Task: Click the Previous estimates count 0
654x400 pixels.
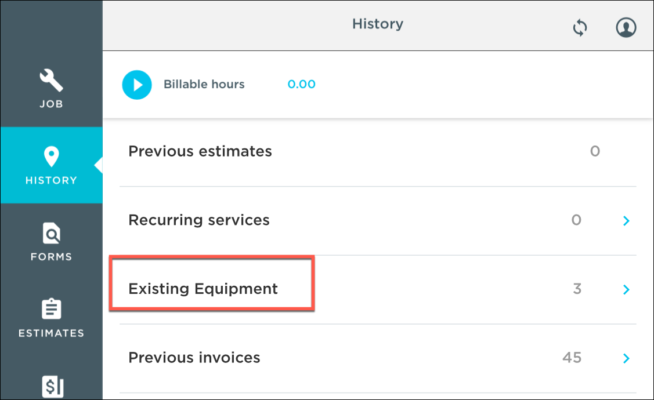Action: [x=595, y=151]
